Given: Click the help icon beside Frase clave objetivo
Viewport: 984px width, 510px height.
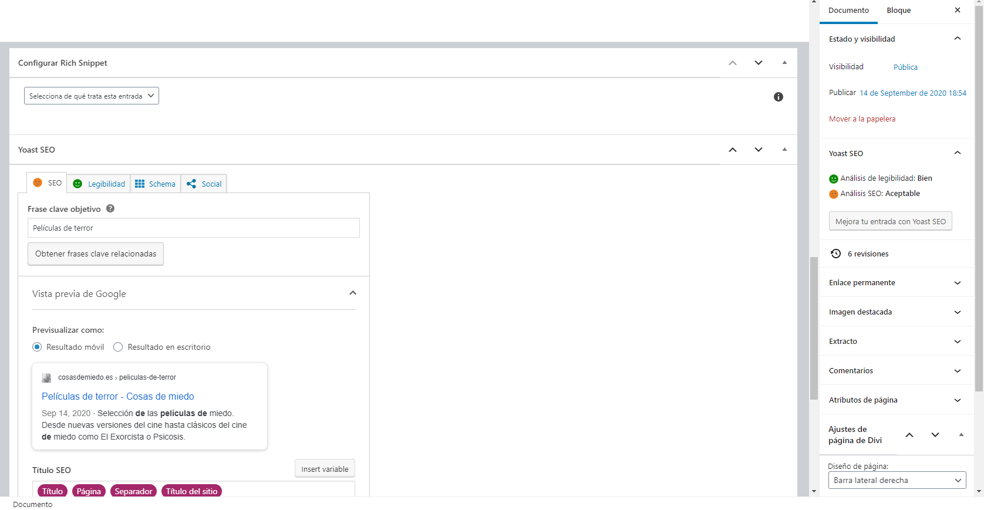Looking at the screenshot, I should coord(110,208).
